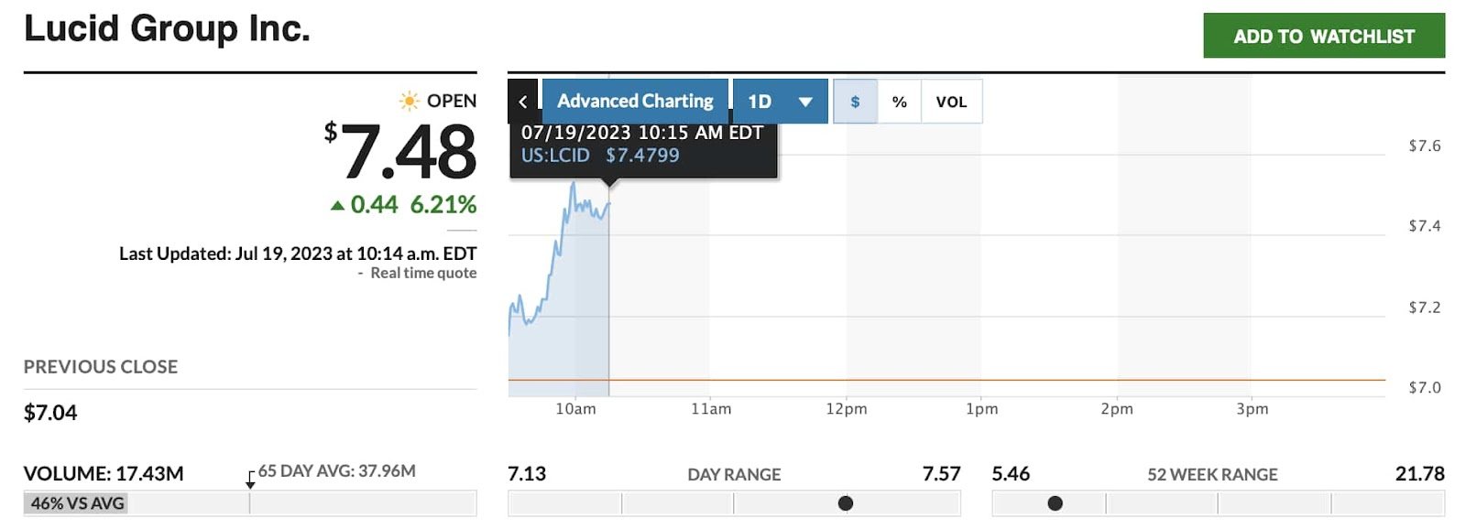Click the 46% VS AVG volume bar
Viewport: 1466px width, 529px height.
(x=76, y=503)
